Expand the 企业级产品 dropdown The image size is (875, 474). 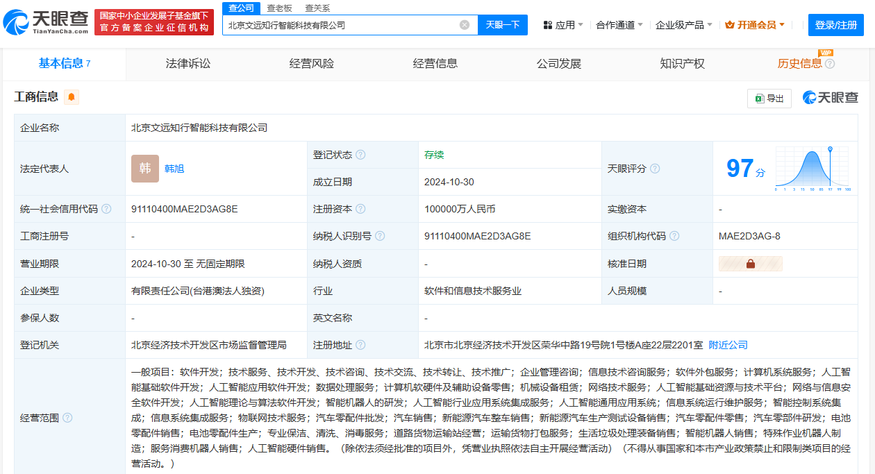click(x=684, y=25)
